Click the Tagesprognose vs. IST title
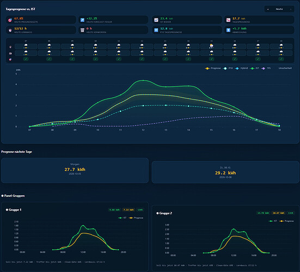 21,9
